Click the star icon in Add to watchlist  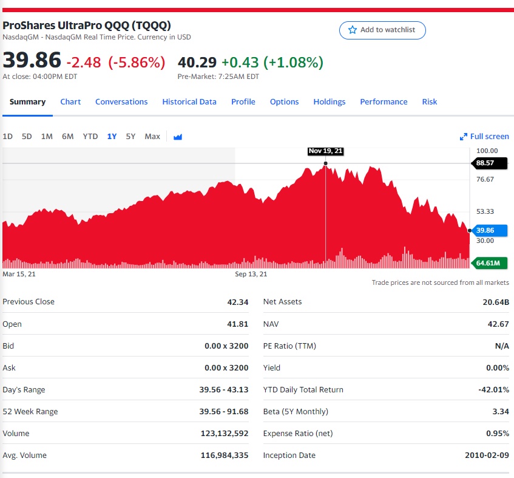point(353,30)
